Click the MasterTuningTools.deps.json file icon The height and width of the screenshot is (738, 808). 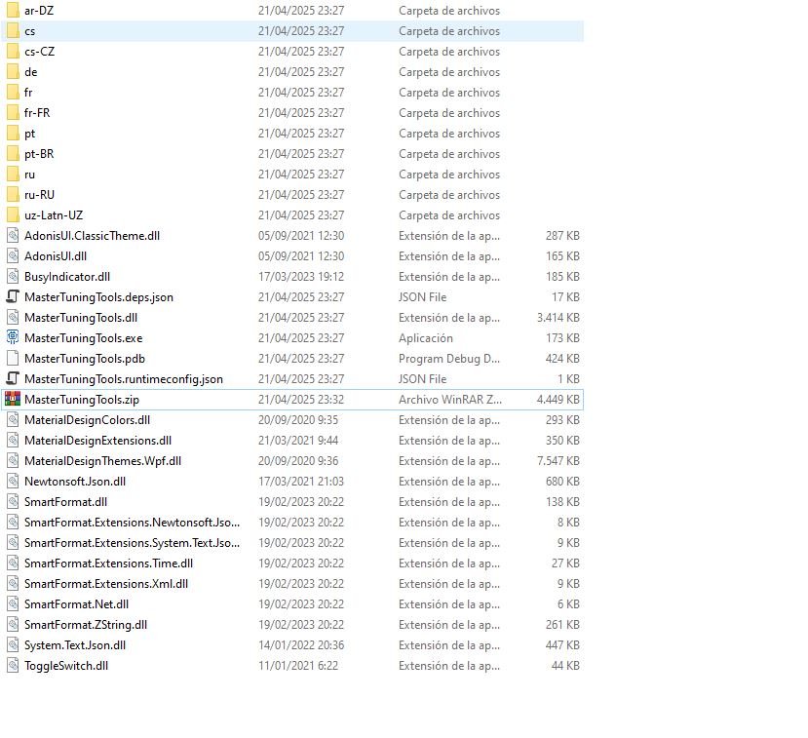click(x=13, y=297)
